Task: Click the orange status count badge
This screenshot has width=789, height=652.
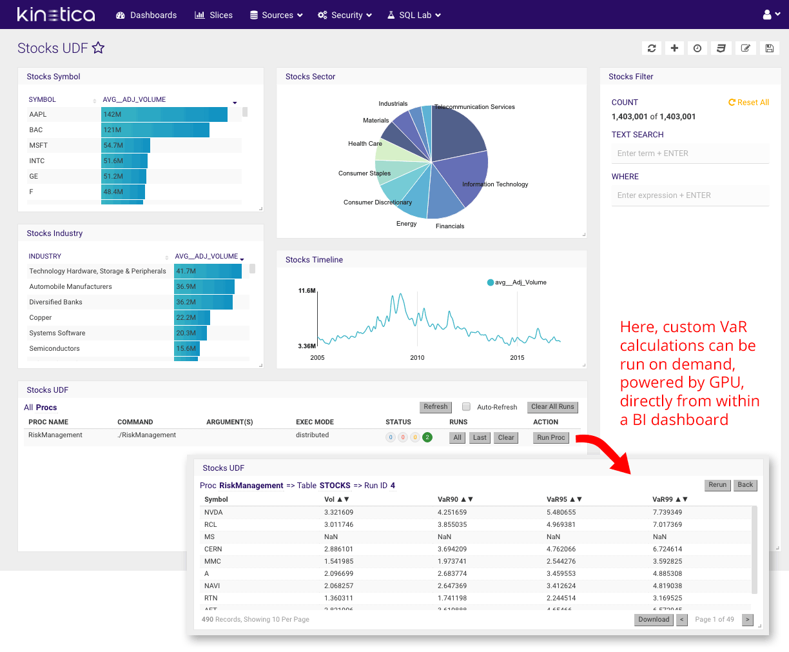Action: (x=415, y=437)
